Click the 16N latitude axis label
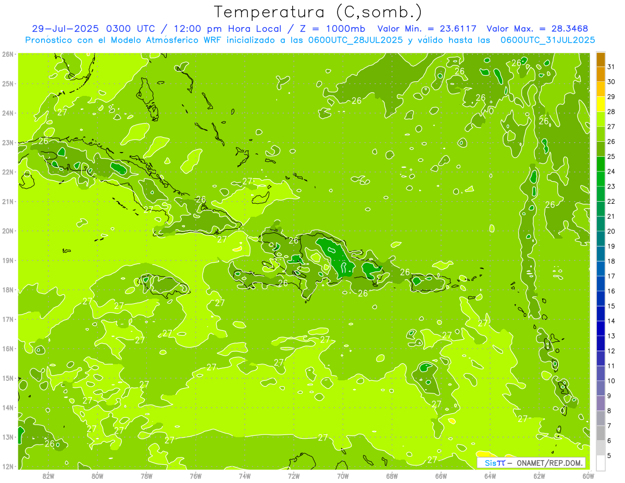Screen dimensions: 625x483 pos(8,349)
